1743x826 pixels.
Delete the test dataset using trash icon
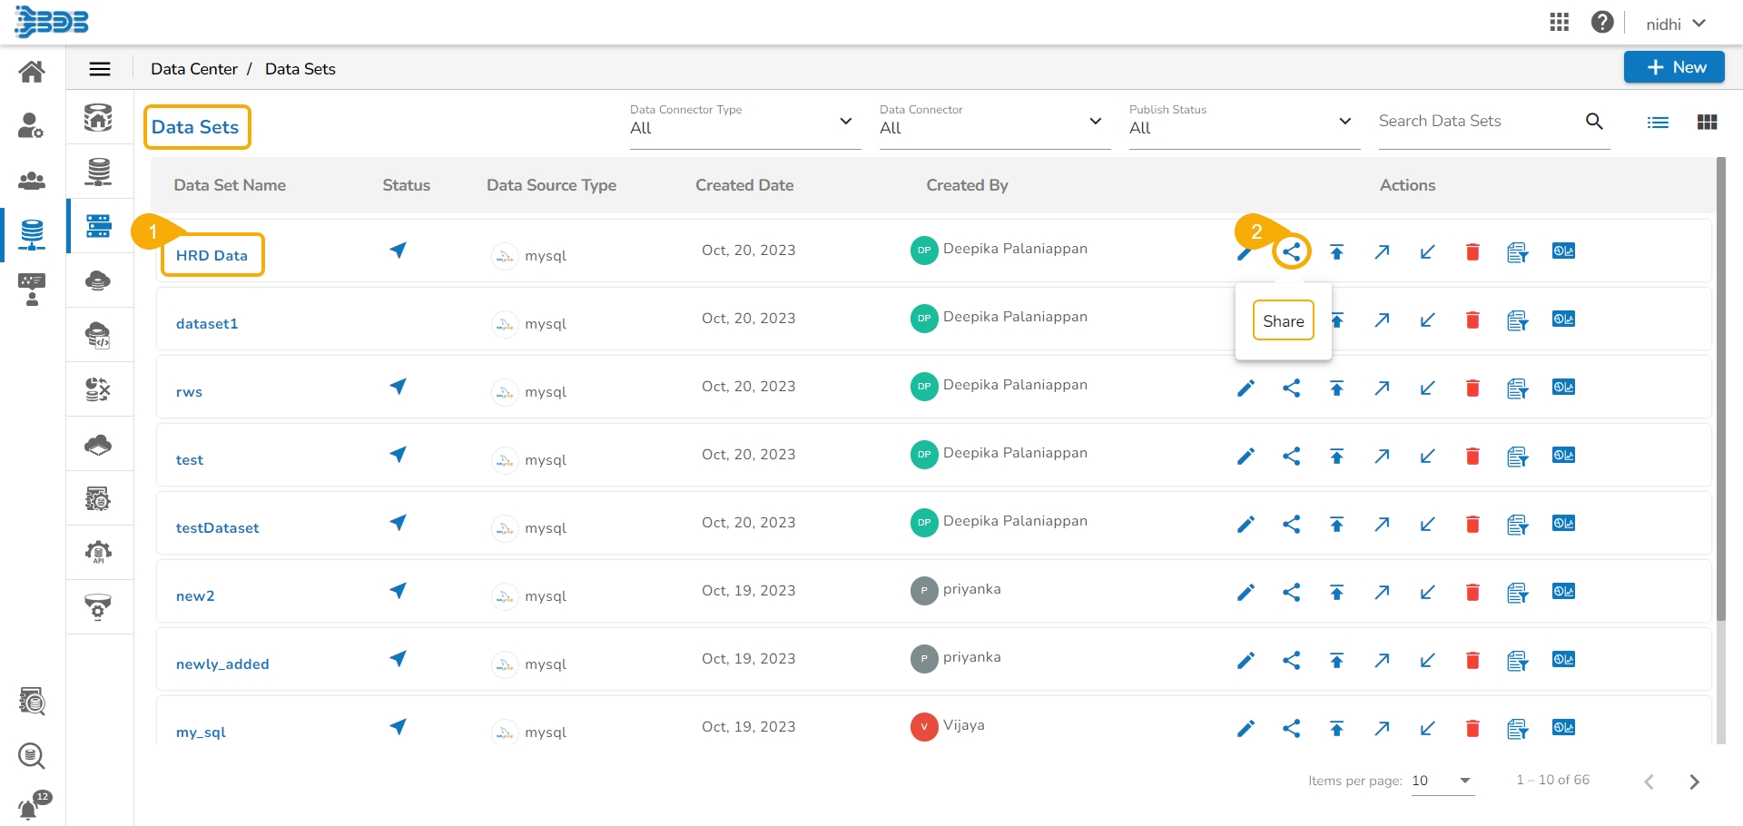[1472, 457]
